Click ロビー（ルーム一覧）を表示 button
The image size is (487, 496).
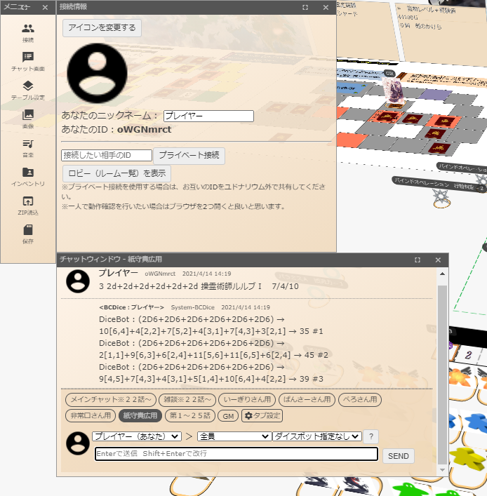tap(116, 173)
